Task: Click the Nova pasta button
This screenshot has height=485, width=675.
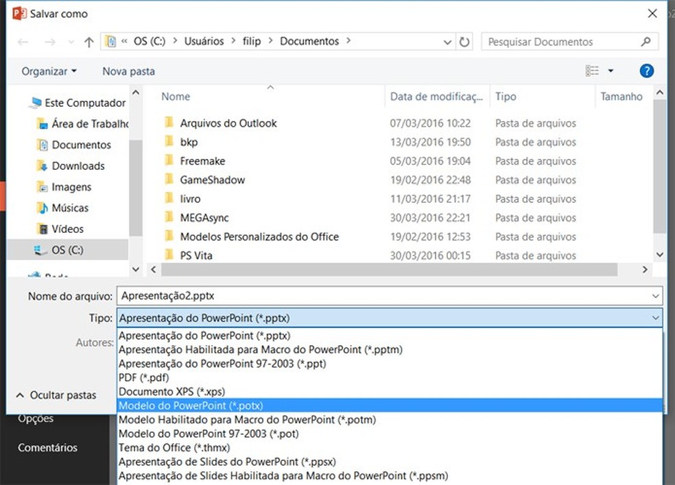Action: (x=128, y=71)
